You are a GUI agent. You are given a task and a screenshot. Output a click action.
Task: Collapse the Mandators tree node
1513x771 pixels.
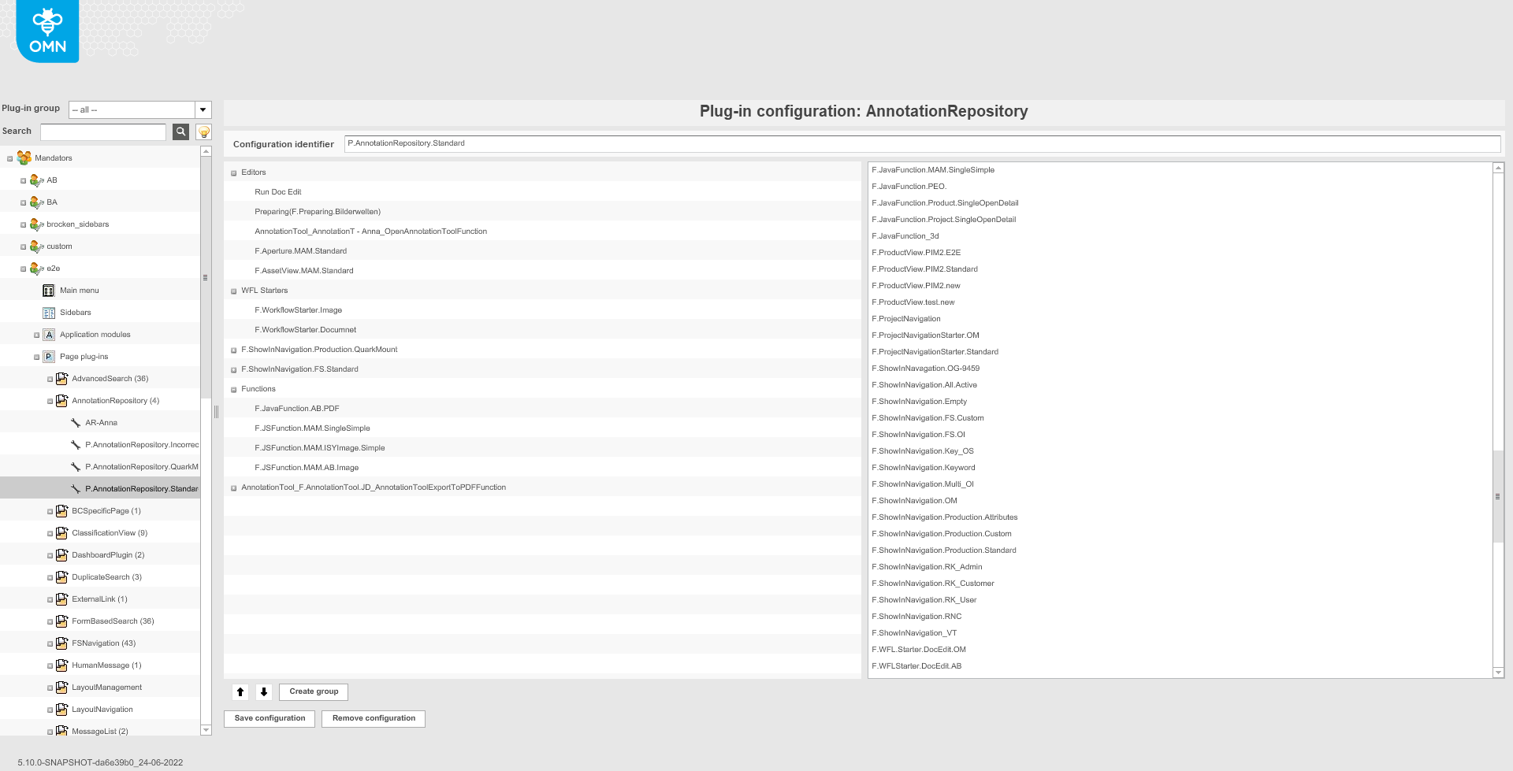[x=11, y=158]
